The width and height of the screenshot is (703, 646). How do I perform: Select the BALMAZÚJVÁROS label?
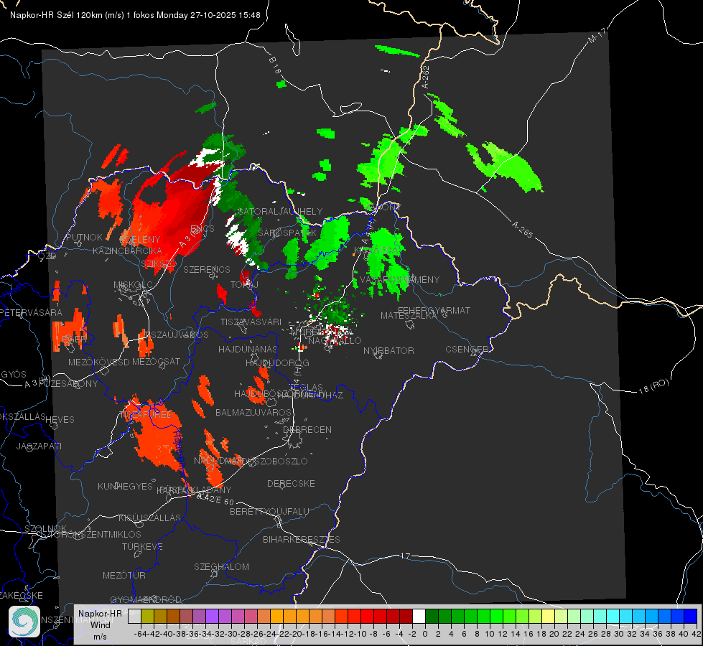[253, 412]
